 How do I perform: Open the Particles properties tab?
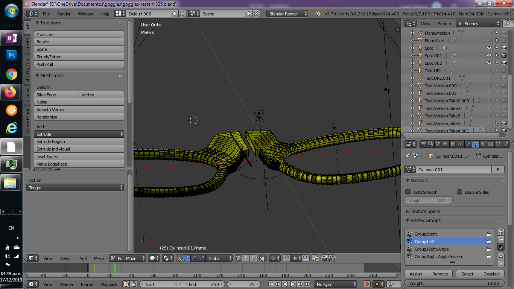pyautogui.click(x=498, y=144)
